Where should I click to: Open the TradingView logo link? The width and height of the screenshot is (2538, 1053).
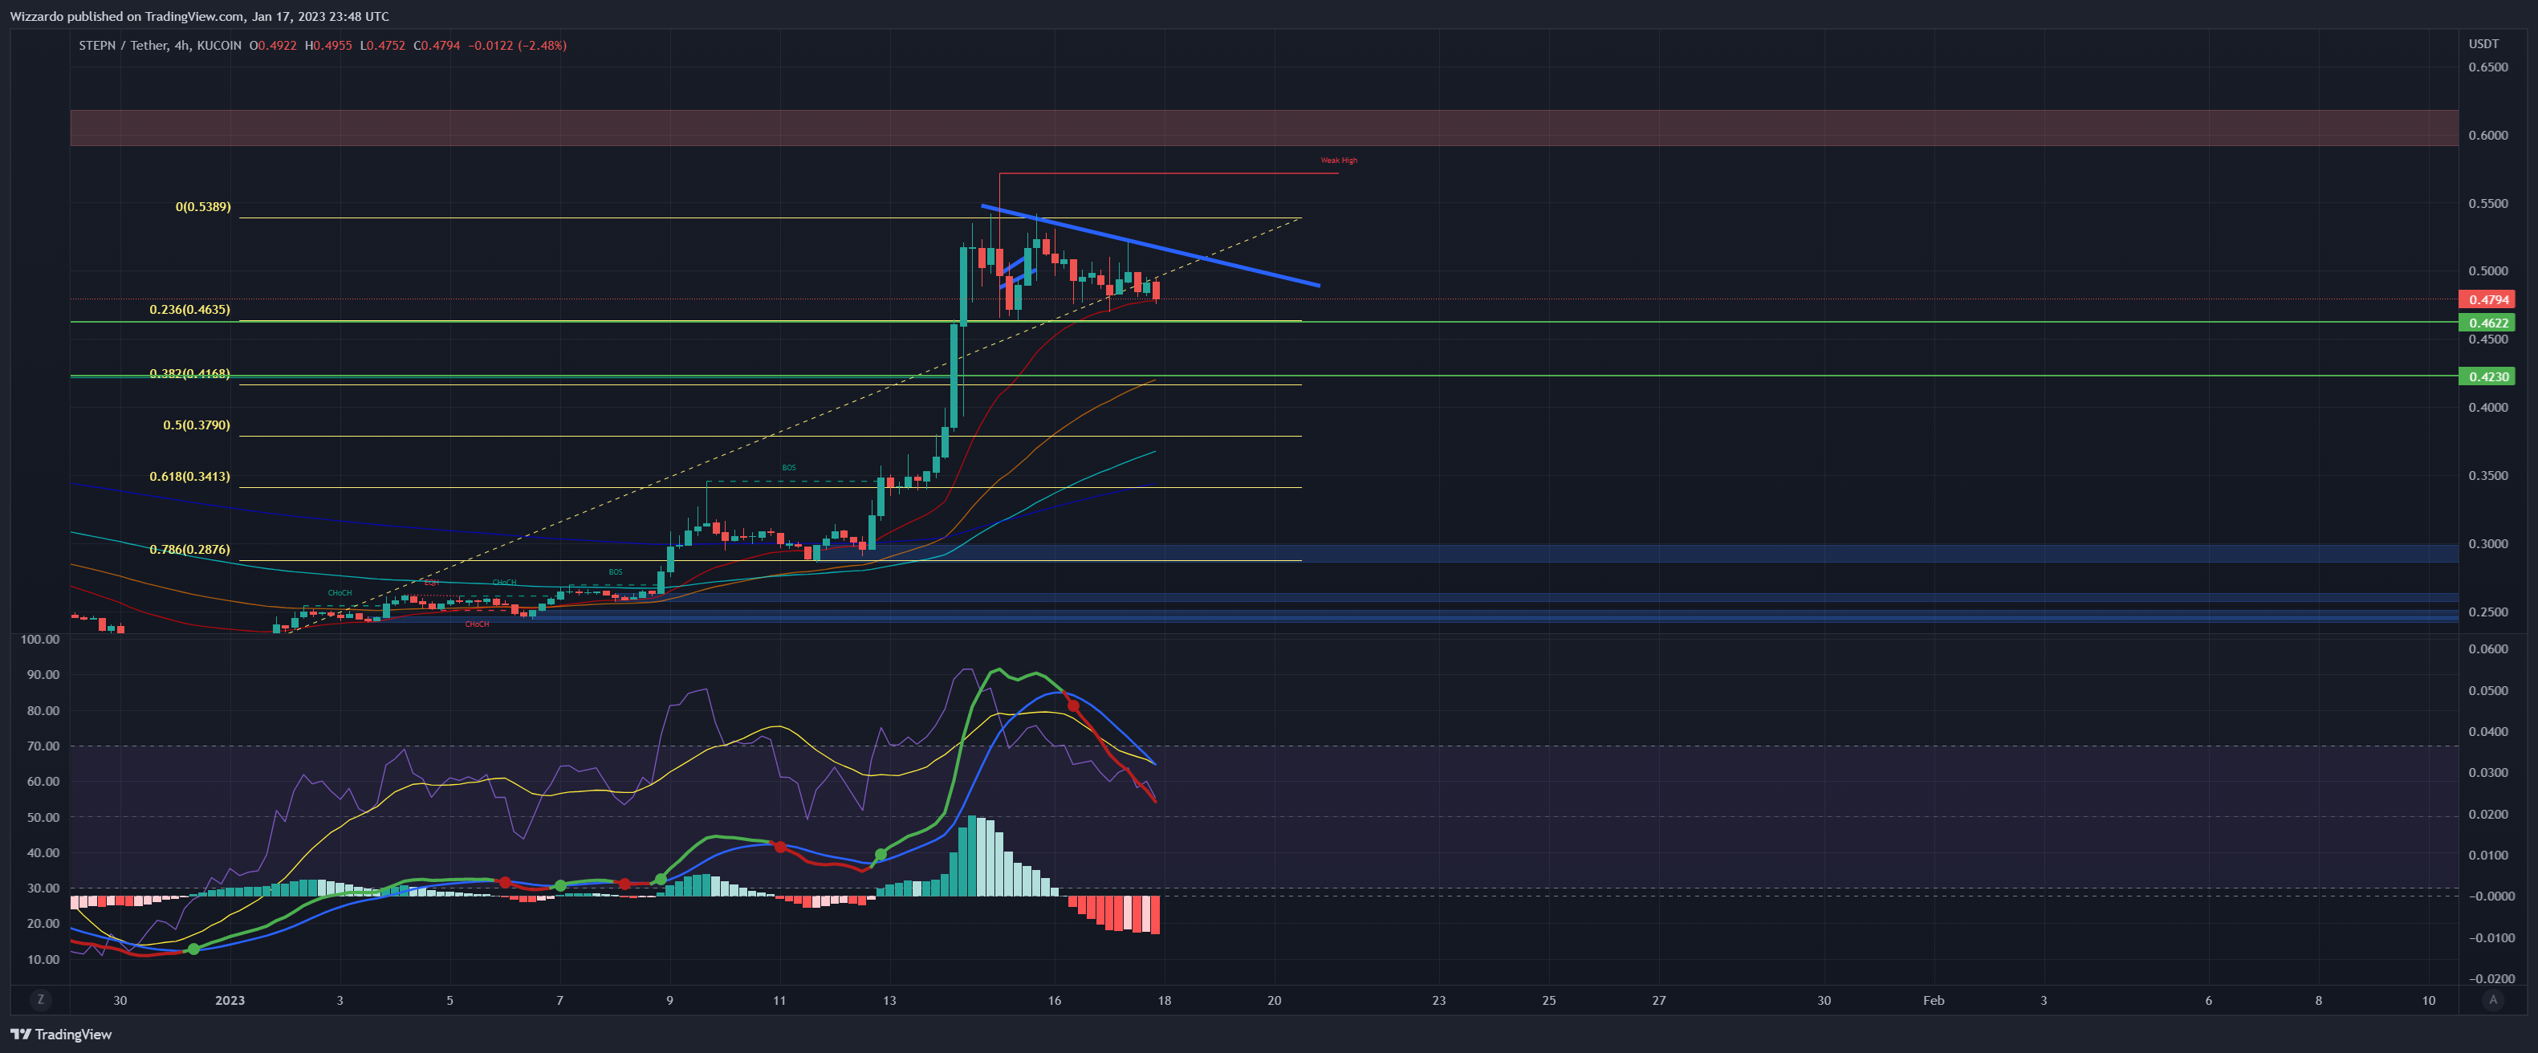point(61,1035)
